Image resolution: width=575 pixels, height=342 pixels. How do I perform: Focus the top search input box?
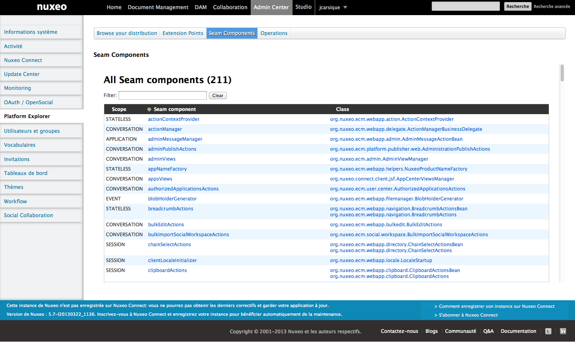pyautogui.click(x=465, y=6)
